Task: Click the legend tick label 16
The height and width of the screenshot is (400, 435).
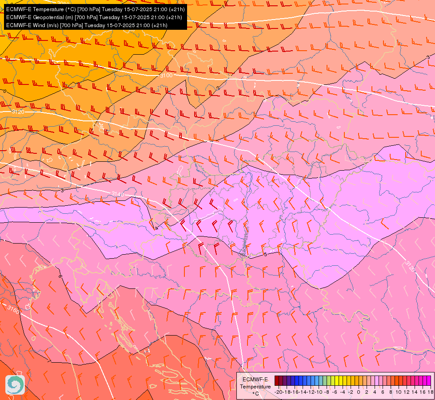Action: [x=423, y=392]
